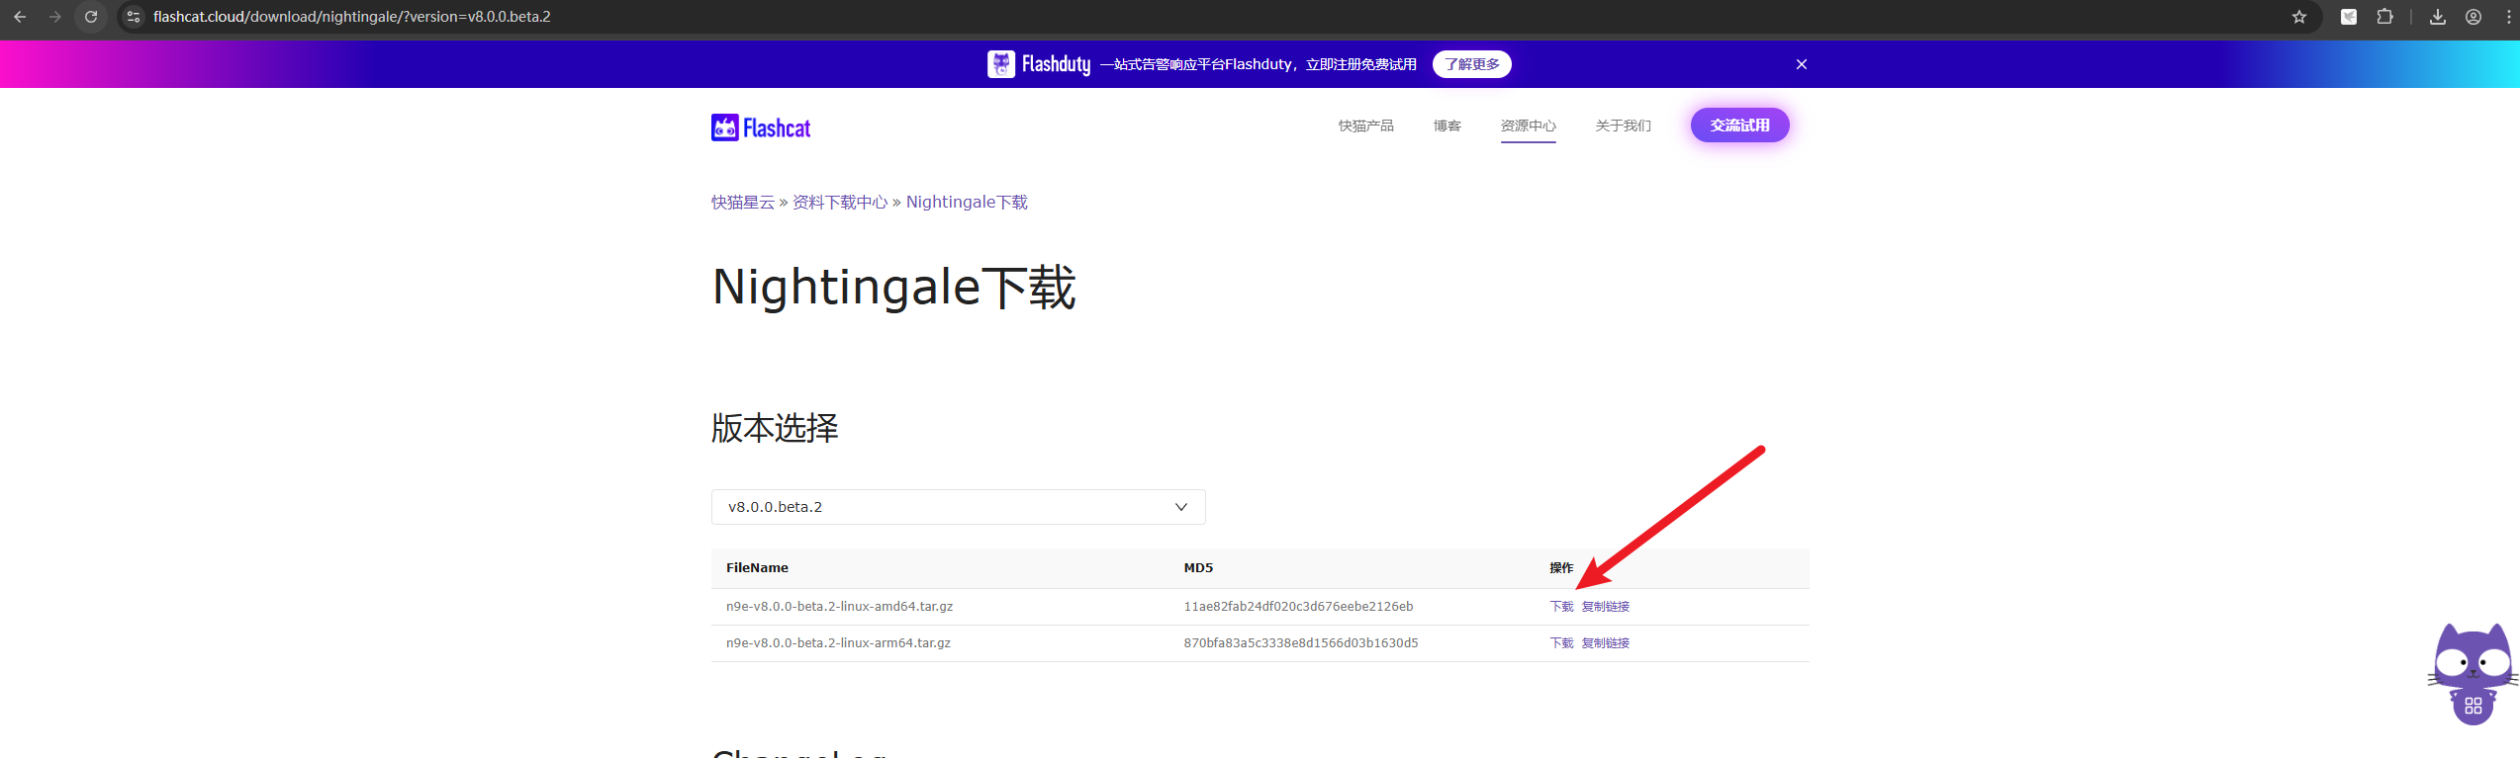Open the 关于我们 menu item
Screen dimensions: 2520x758
coord(1623,126)
